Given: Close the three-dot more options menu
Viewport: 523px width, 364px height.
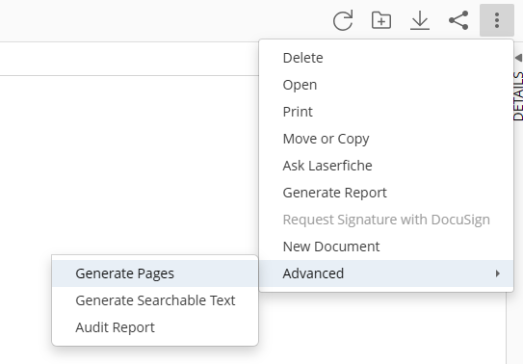Looking at the screenshot, I should coord(497,20).
